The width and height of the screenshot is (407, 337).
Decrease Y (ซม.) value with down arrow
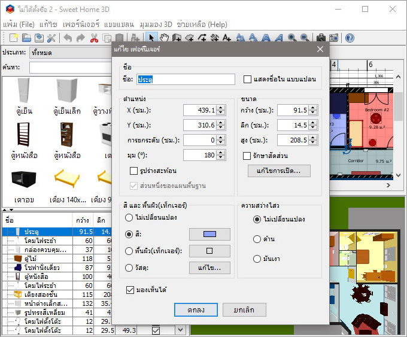pos(221,127)
